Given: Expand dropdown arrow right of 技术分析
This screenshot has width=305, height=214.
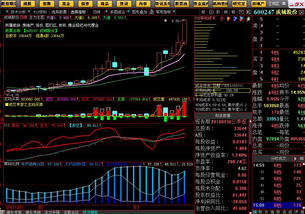Looking at the screenshot, I should [29, 12].
